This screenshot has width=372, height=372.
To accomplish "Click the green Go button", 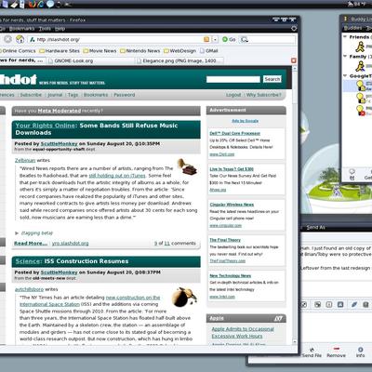I will point(229,39).
